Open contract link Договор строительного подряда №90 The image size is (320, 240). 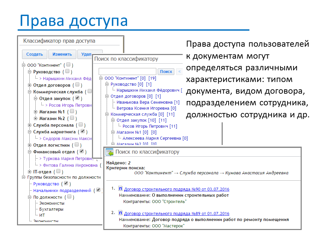click(177, 189)
